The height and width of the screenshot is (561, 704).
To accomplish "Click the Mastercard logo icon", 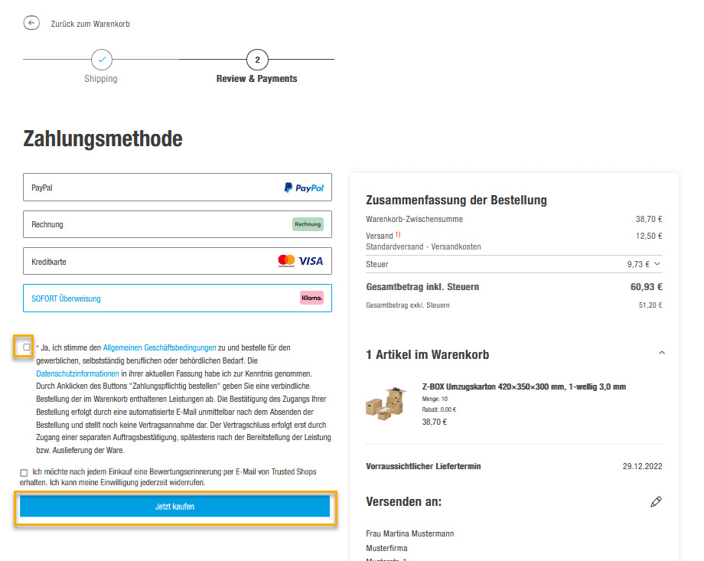I will click(x=286, y=261).
